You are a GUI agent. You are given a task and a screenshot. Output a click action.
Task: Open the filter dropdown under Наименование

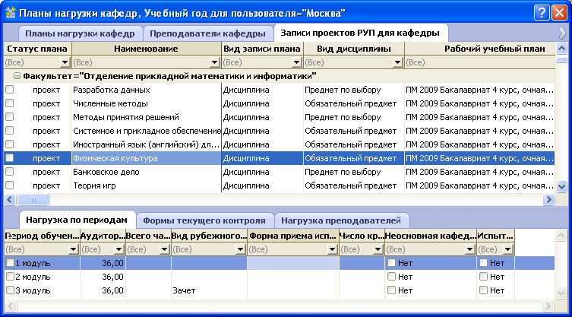point(215,62)
